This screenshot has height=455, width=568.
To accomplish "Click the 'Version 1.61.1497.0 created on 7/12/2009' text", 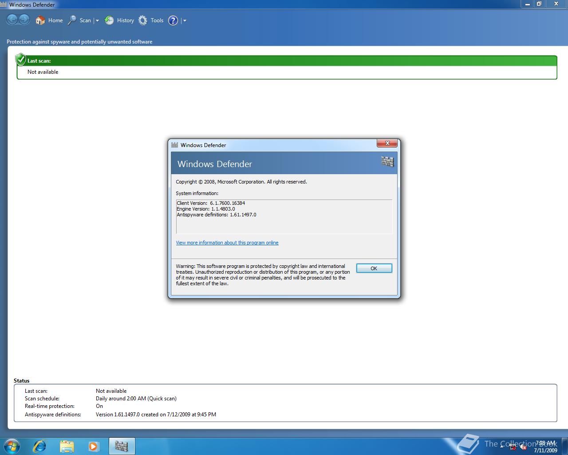I will pyautogui.click(x=156, y=415).
